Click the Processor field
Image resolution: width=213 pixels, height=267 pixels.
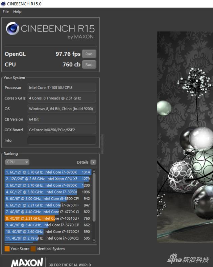point(62,88)
